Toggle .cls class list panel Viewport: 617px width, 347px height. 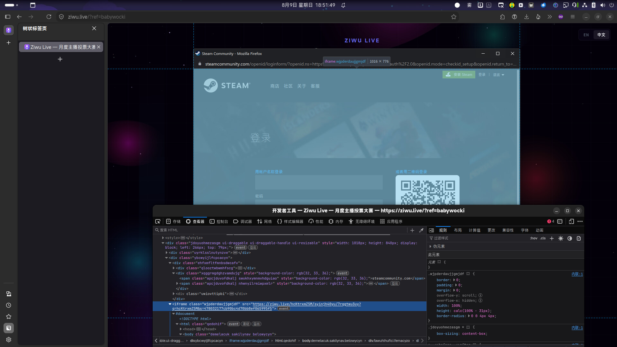pos(543,238)
